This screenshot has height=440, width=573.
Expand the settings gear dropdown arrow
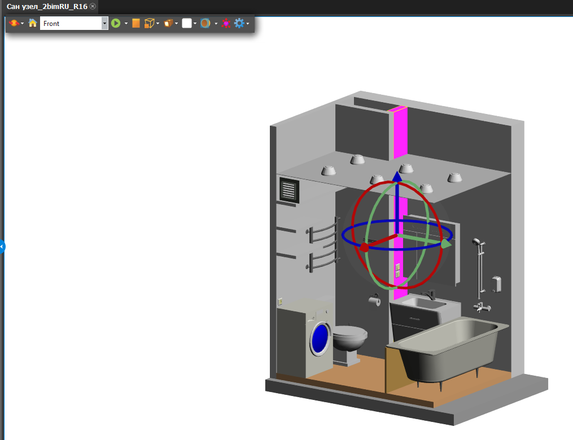click(248, 24)
